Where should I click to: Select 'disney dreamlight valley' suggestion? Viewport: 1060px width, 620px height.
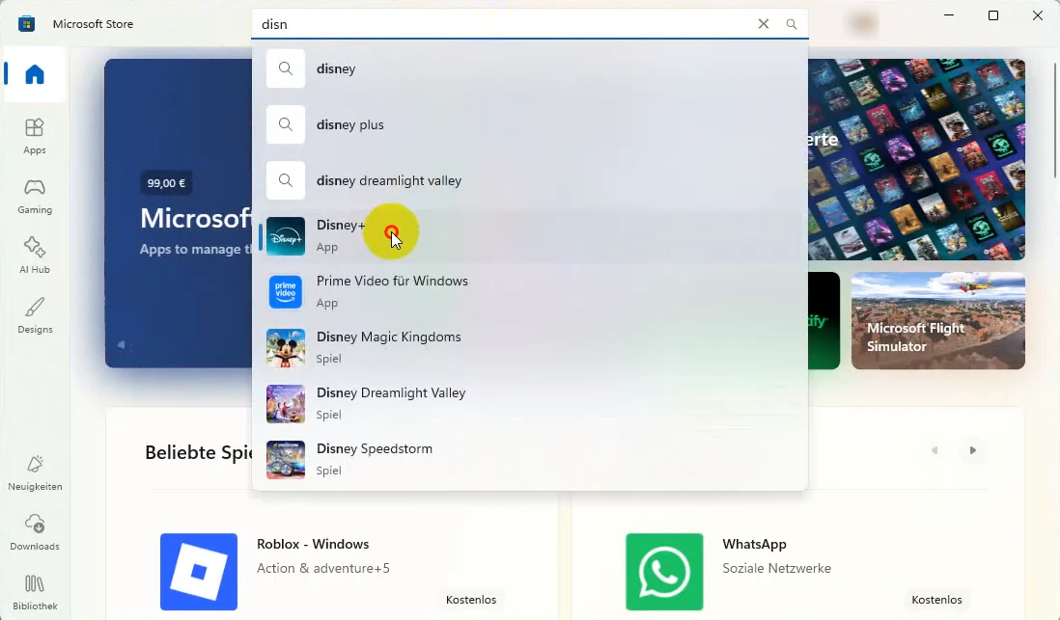pyautogui.click(x=529, y=180)
